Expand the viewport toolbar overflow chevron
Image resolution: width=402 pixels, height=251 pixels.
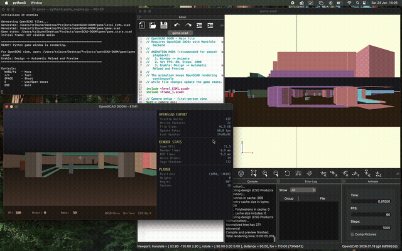tap(398, 174)
